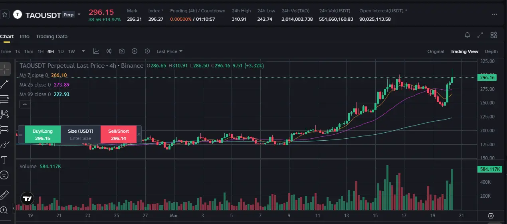
Task: Click the Mark price value 296.21
Action: 134,19
